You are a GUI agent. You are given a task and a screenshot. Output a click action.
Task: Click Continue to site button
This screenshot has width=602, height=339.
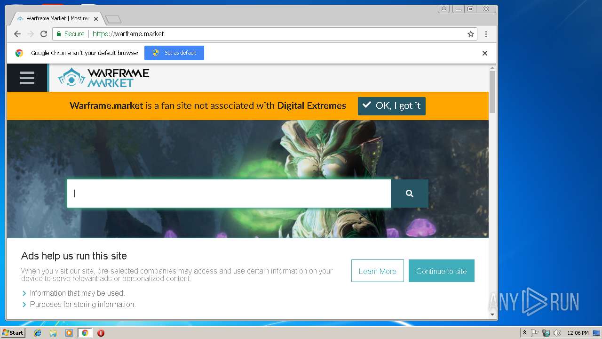click(x=442, y=271)
